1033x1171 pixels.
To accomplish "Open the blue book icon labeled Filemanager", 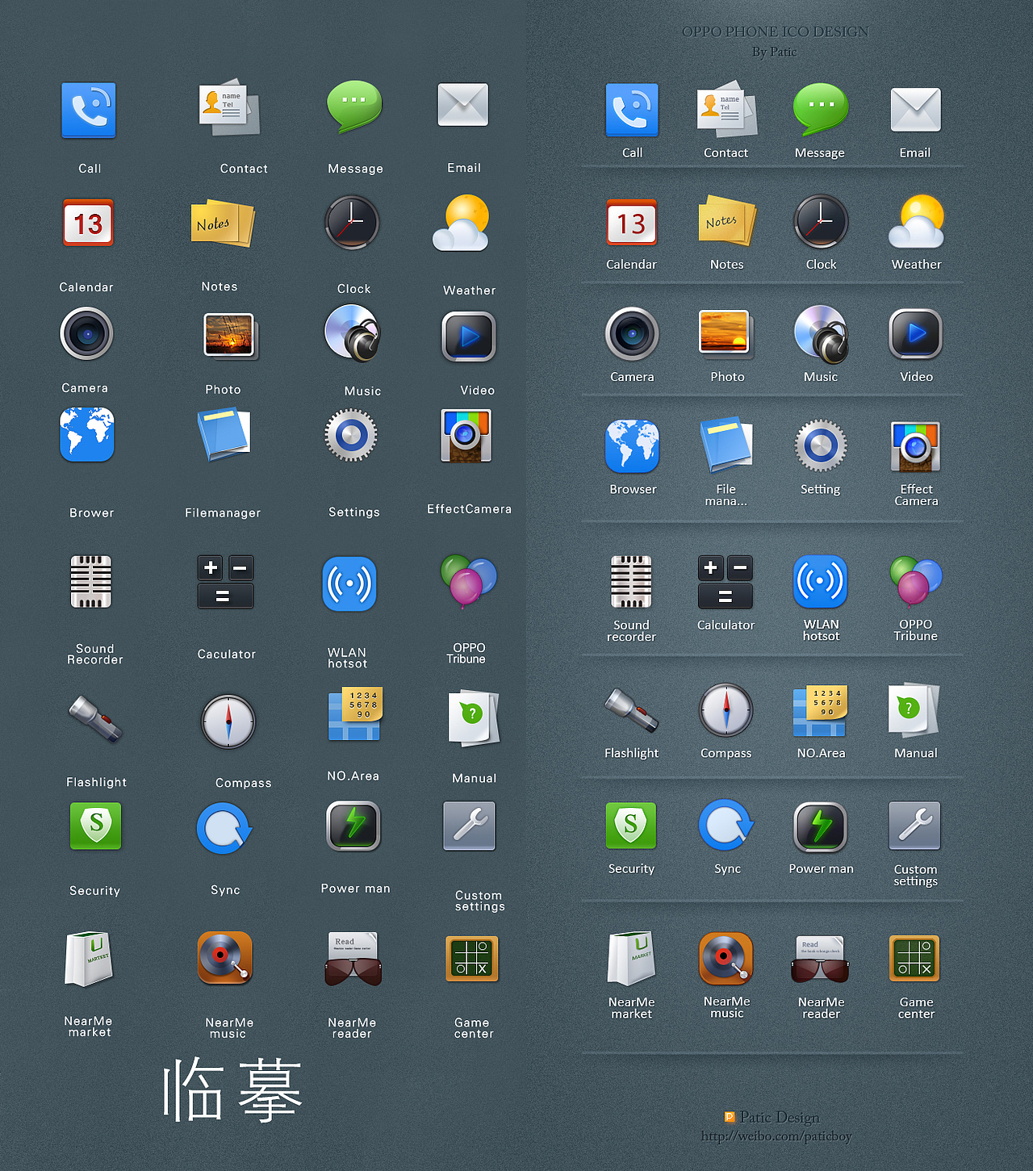I will pyautogui.click(x=224, y=434).
